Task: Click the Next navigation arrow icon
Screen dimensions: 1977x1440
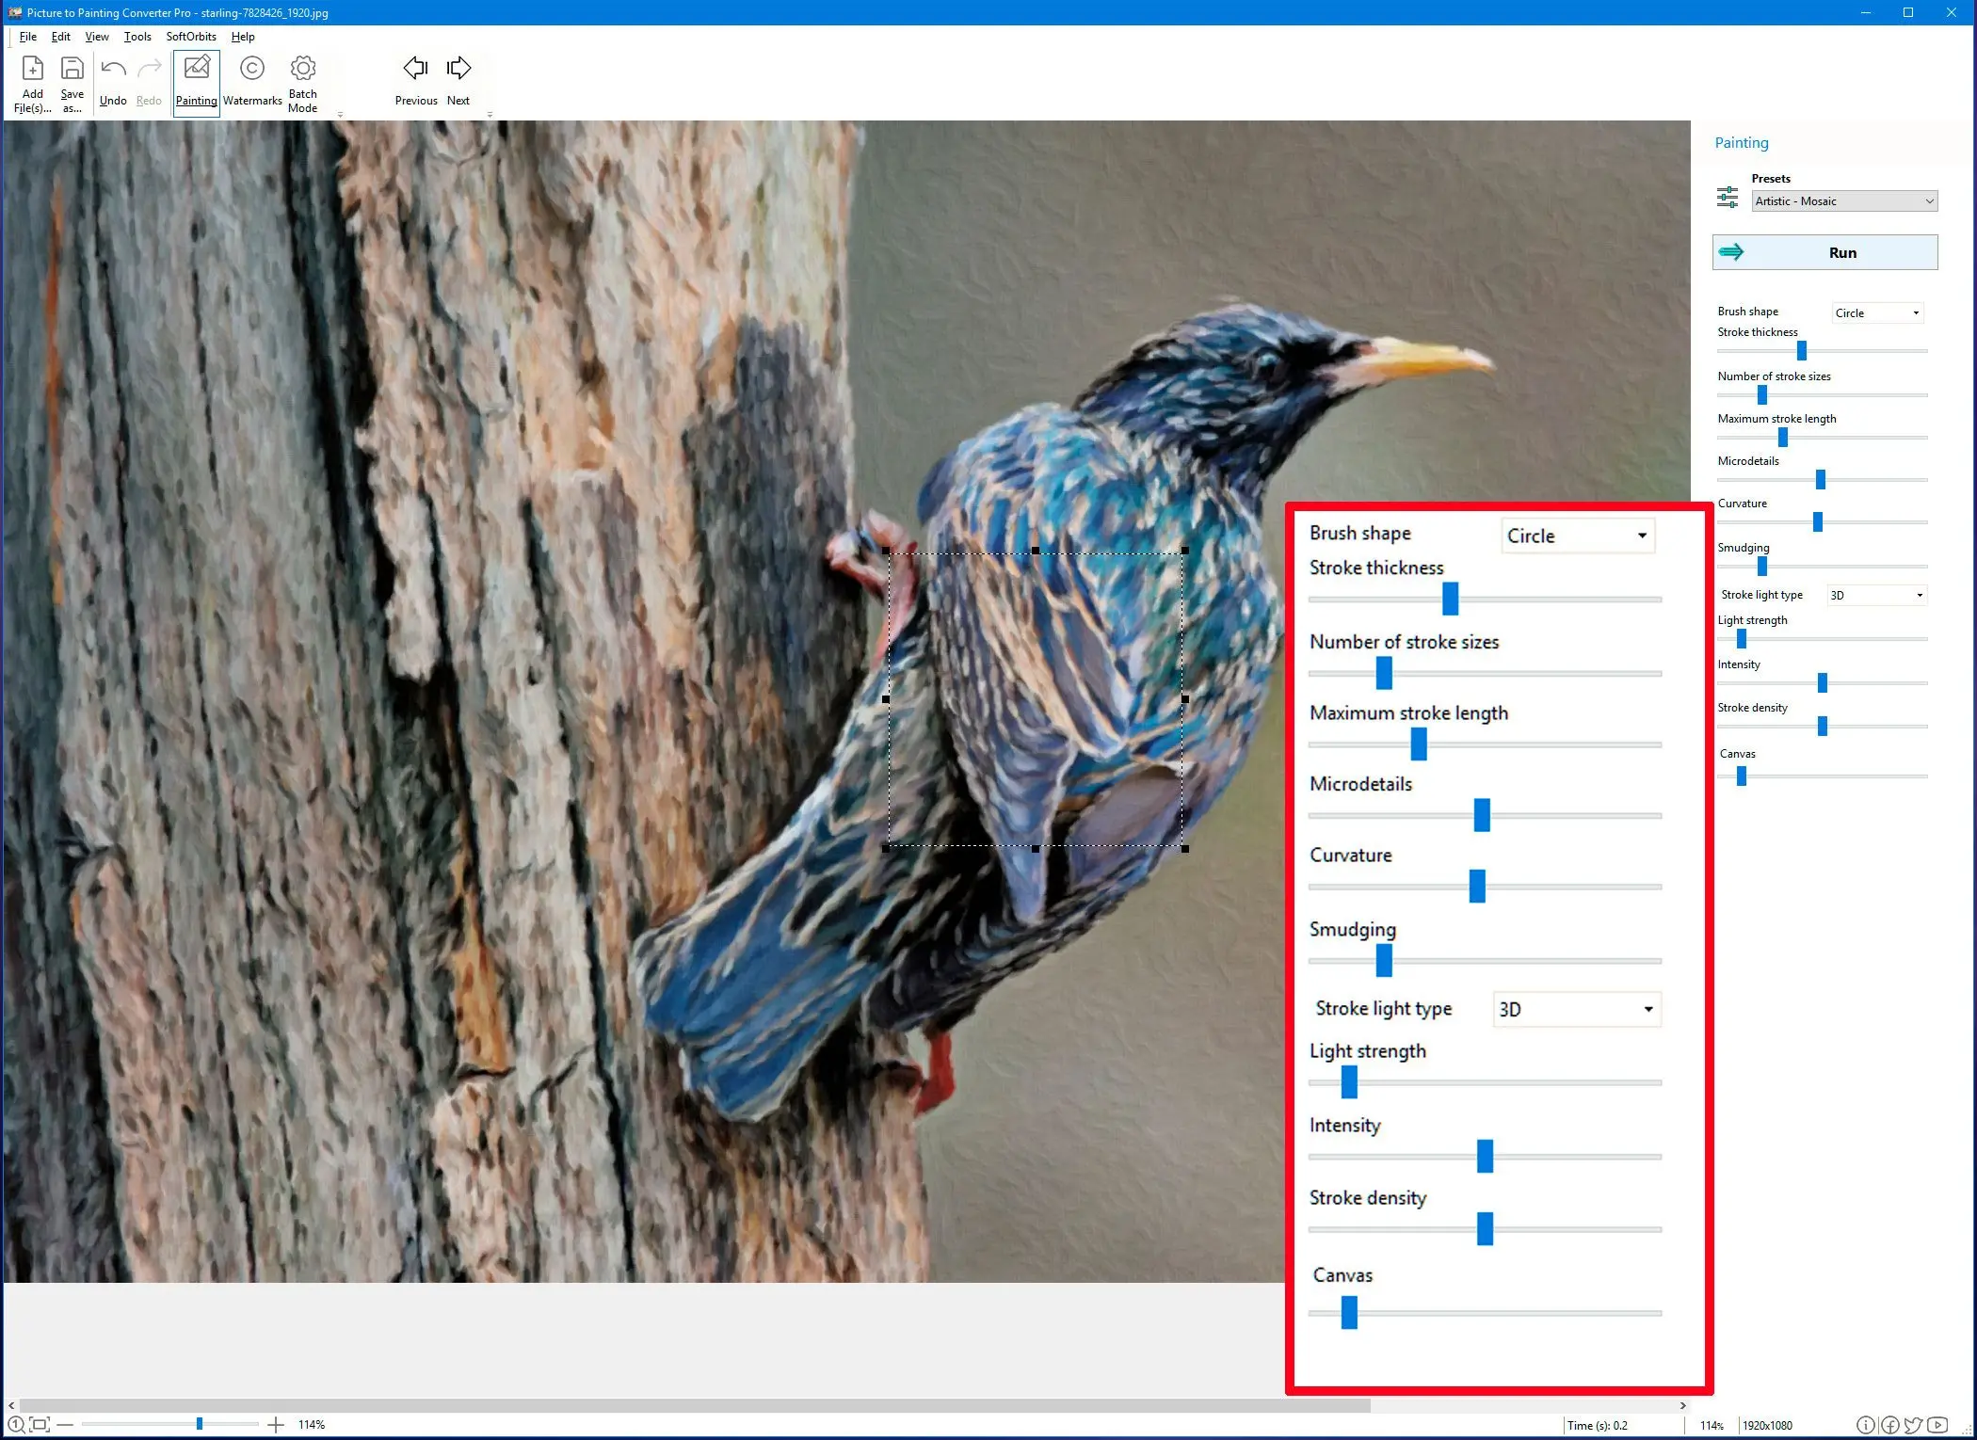Action: click(458, 68)
